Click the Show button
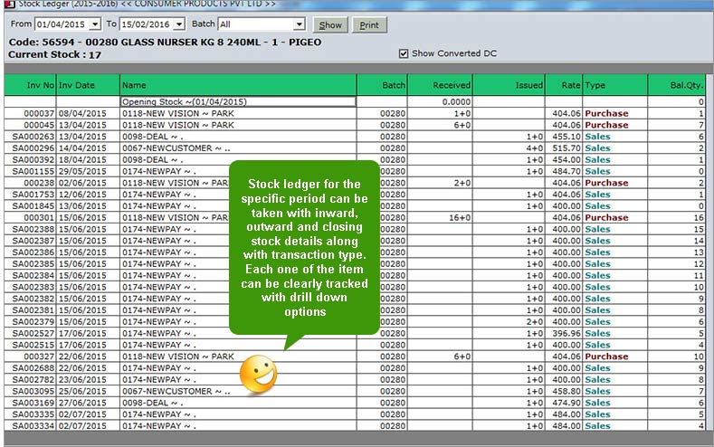Viewport: 714px width, 447px height. point(330,25)
